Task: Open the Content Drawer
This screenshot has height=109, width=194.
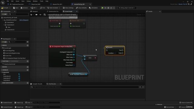Action: (7, 103)
